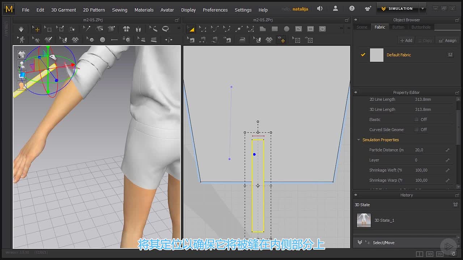Viewport: 463px width, 260px height.
Task: Select the 3D Select Mesh box tool
Action: point(48,29)
